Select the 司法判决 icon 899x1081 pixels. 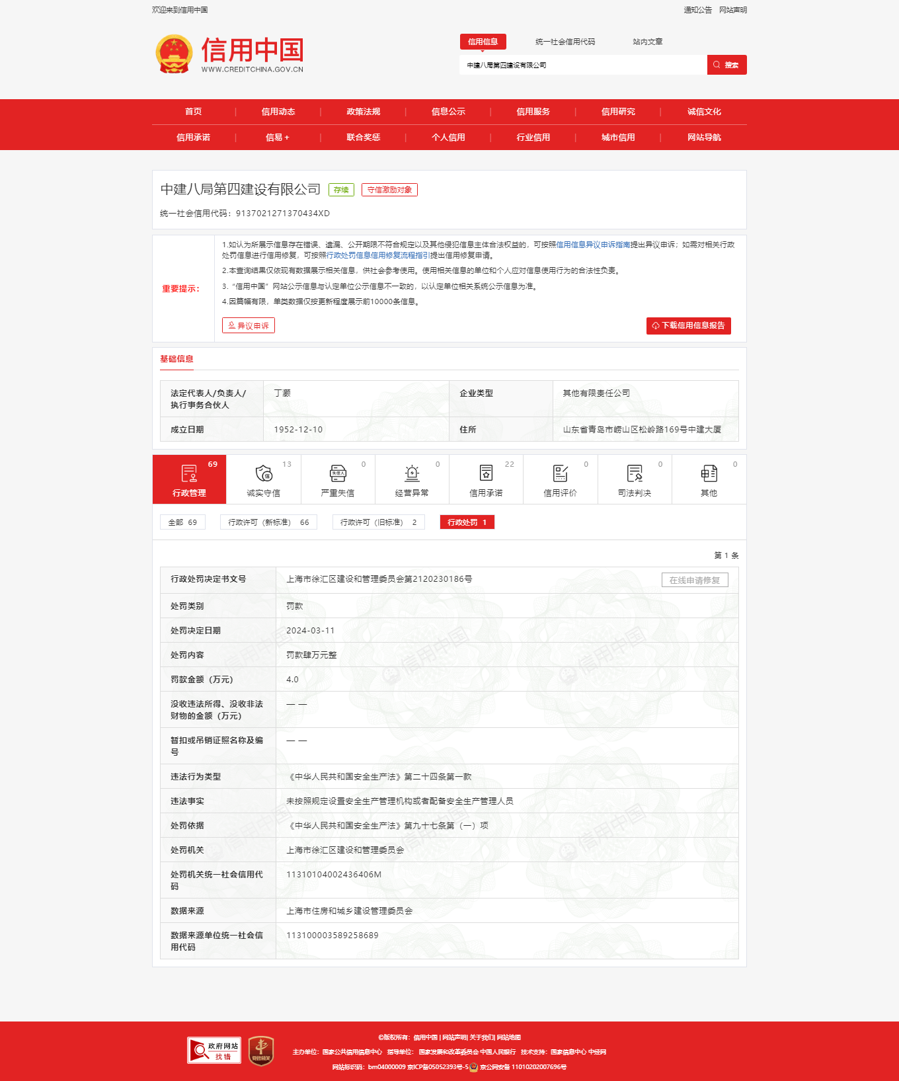coord(635,473)
